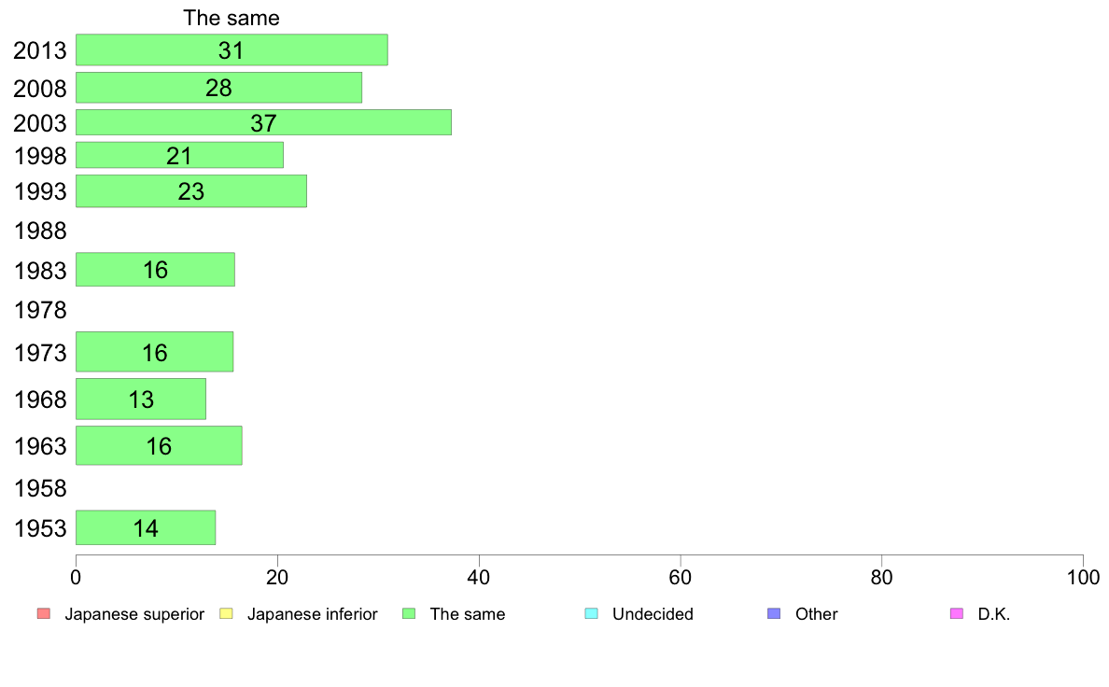The height and width of the screenshot is (687, 1109).
Task: Select the 1998 bar showing 21
Action: (179, 155)
